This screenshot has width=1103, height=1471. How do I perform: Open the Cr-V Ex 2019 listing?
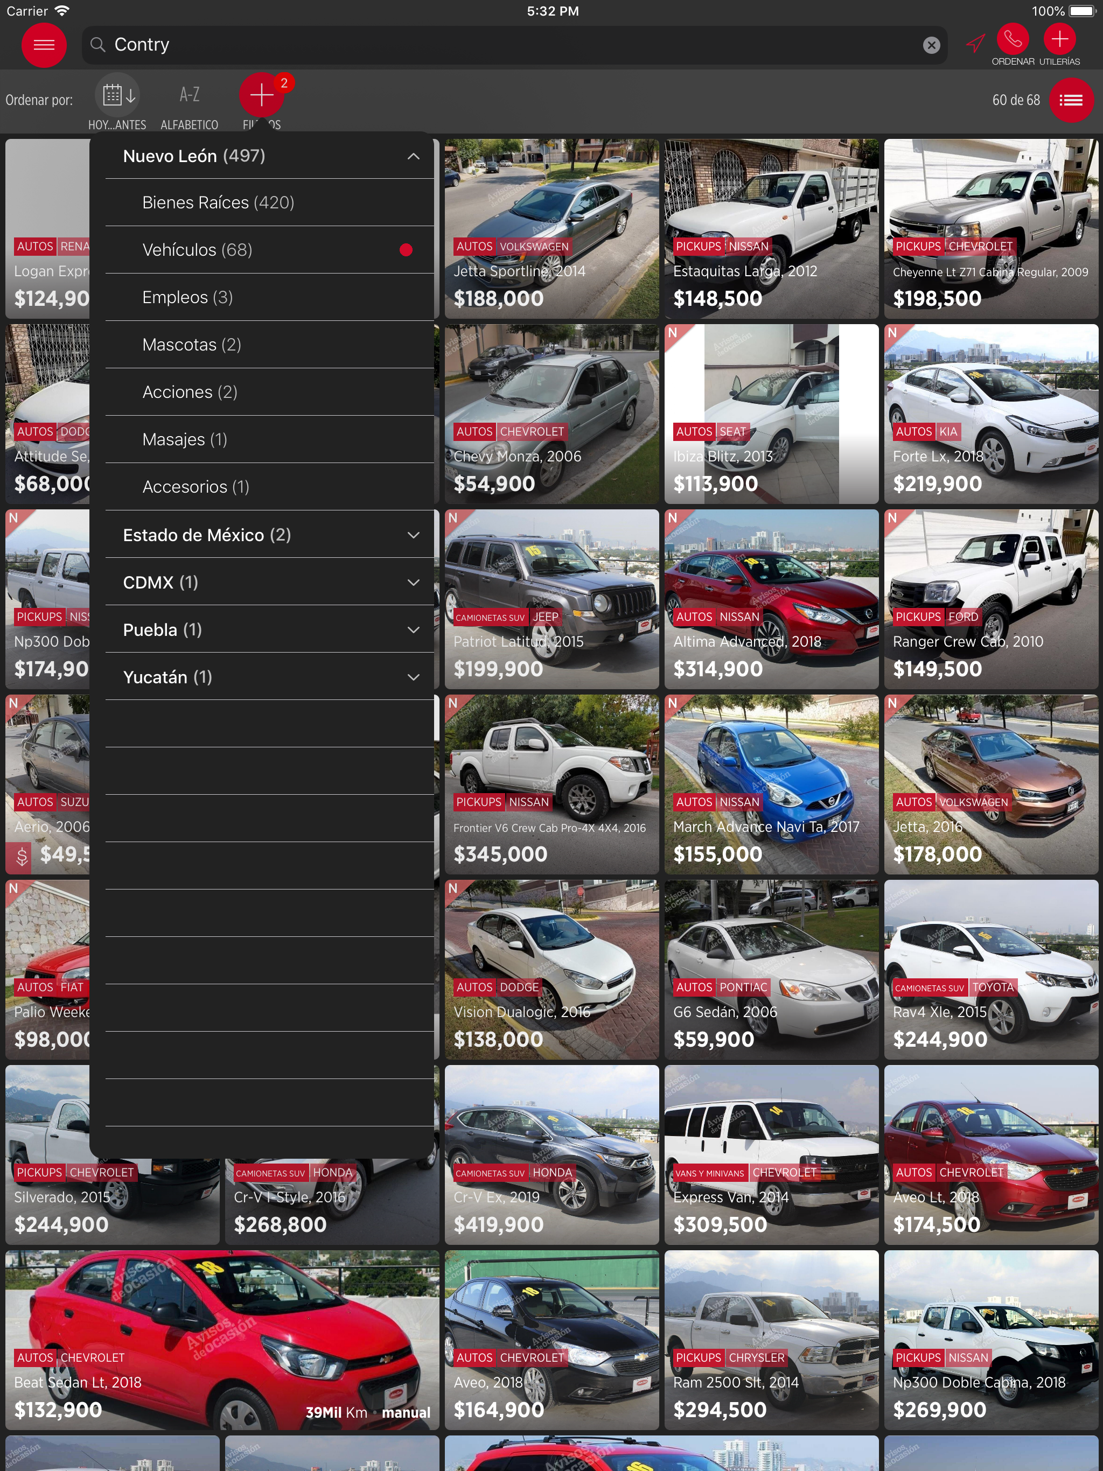click(x=551, y=1155)
